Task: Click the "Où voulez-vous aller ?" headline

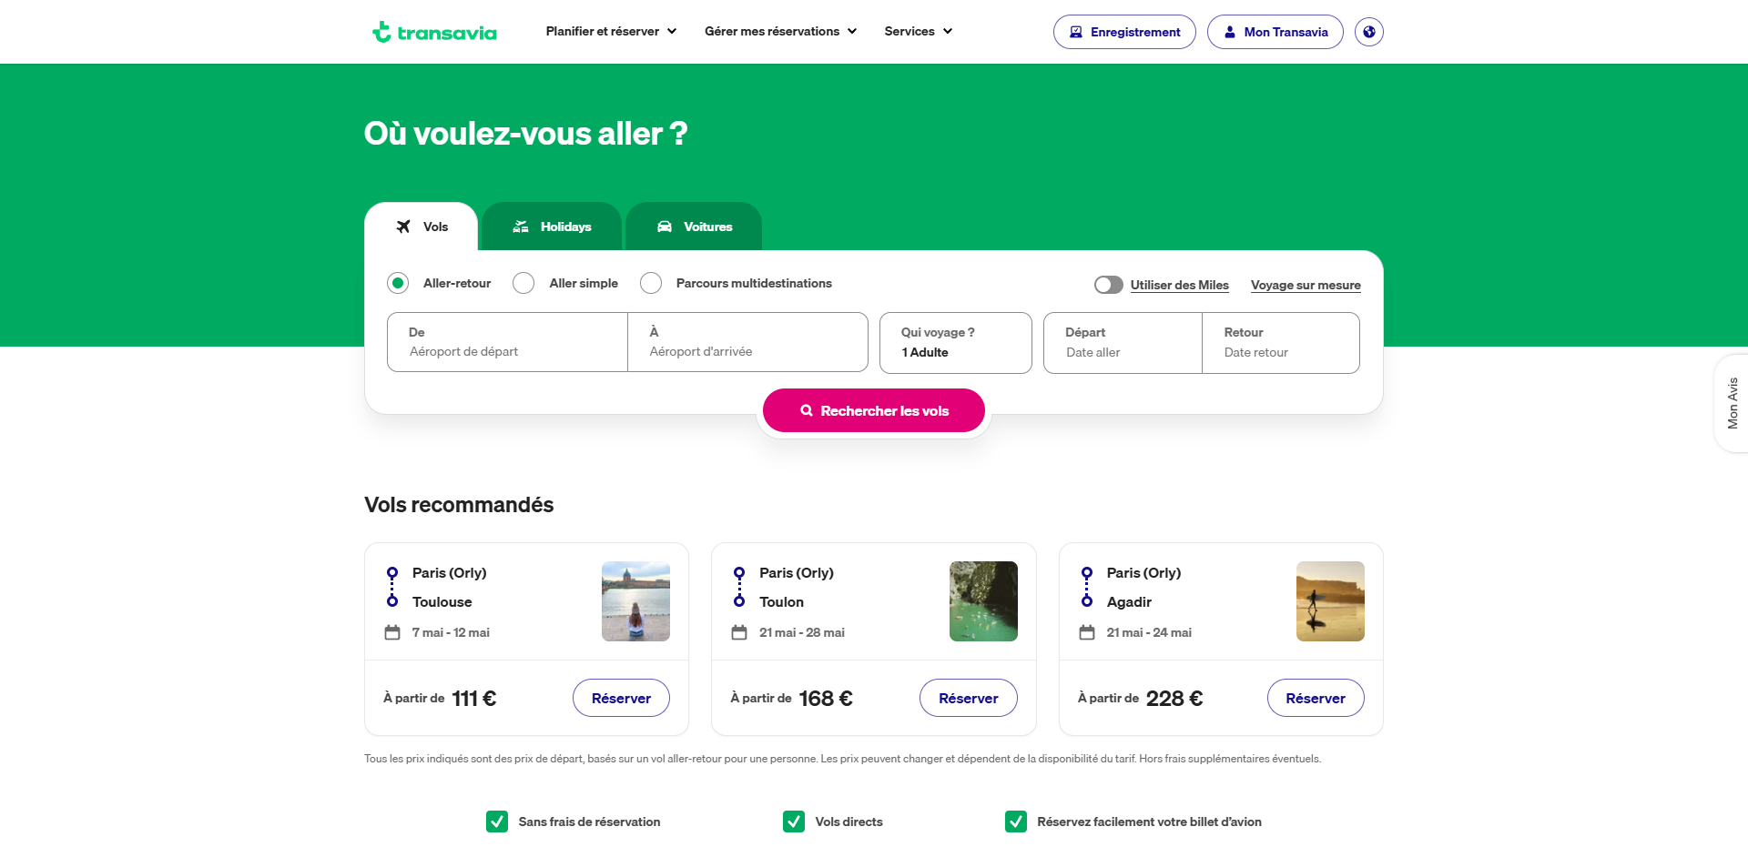Action: pos(525,134)
